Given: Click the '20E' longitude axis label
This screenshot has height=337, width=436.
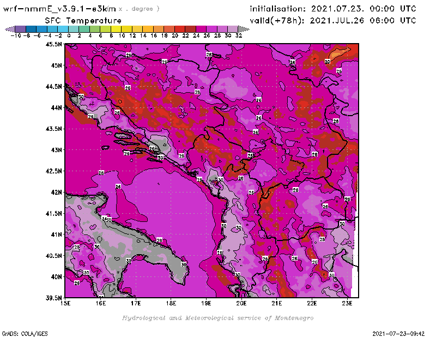Looking at the screenshot, I should tap(241, 303).
